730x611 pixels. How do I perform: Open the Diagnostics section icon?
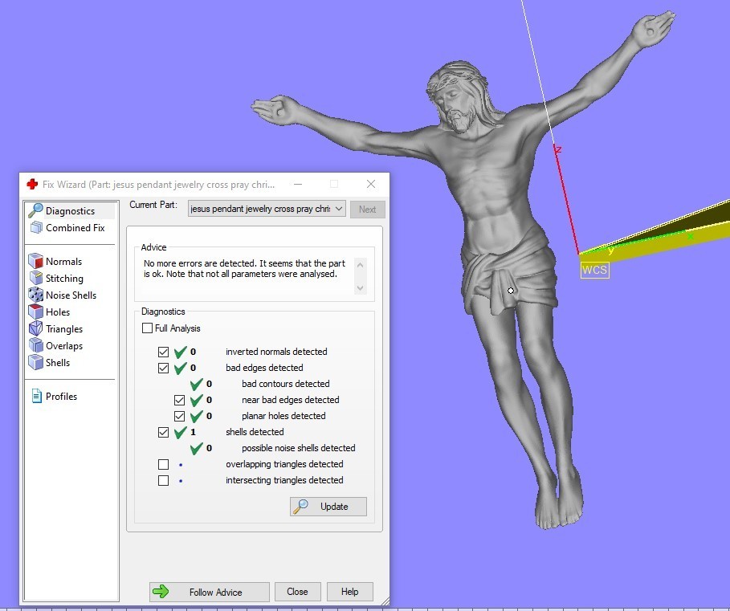click(35, 210)
